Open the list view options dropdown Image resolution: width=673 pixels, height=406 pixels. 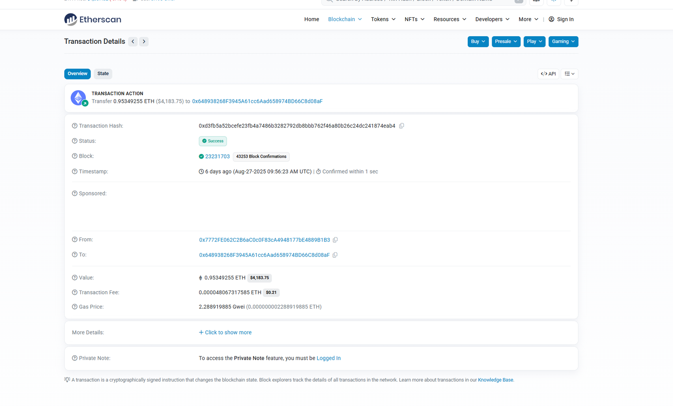570,74
